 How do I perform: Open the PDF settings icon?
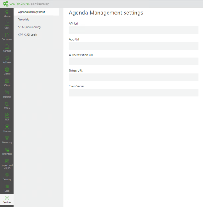tap(7, 115)
